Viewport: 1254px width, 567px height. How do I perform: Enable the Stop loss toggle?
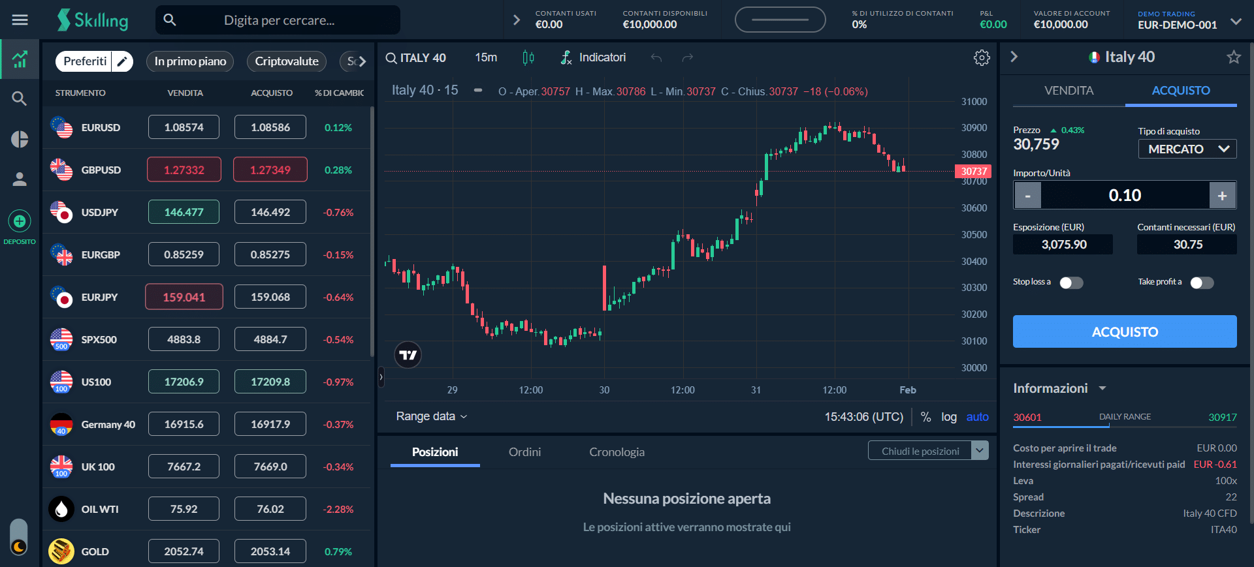[x=1071, y=283]
